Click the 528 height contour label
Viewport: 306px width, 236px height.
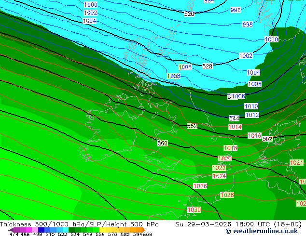click(x=207, y=66)
